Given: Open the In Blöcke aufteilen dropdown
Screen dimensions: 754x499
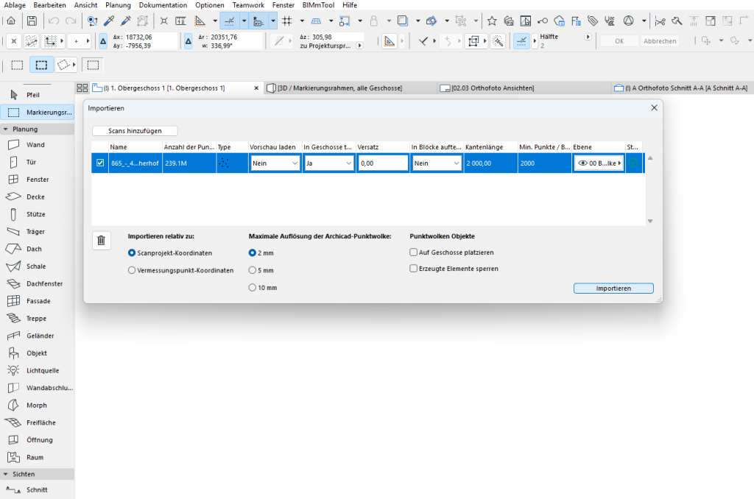Looking at the screenshot, I should click(436, 163).
